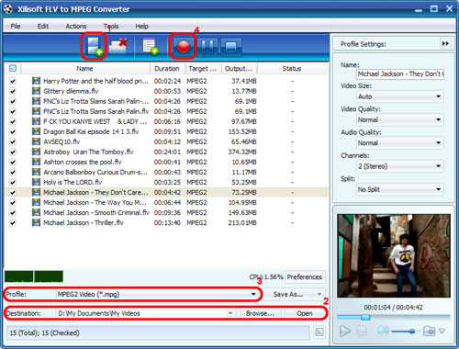Open the Actions menu

[x=76, y=27]
